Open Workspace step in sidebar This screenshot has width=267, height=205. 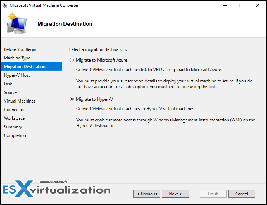click(x=14, y=118)
